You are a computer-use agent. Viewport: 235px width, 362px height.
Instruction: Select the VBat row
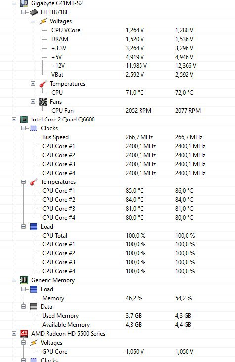tap(118, 75)
